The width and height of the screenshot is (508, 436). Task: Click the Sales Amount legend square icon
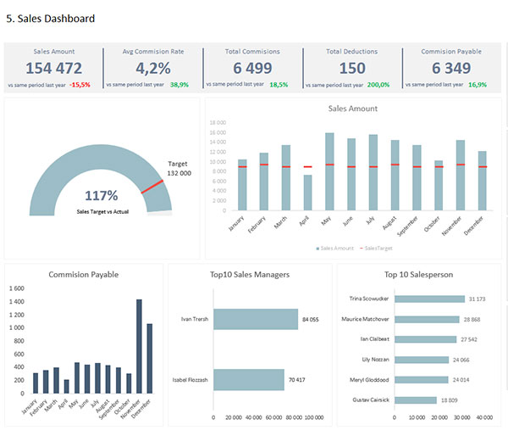click(x=317, y=249)
